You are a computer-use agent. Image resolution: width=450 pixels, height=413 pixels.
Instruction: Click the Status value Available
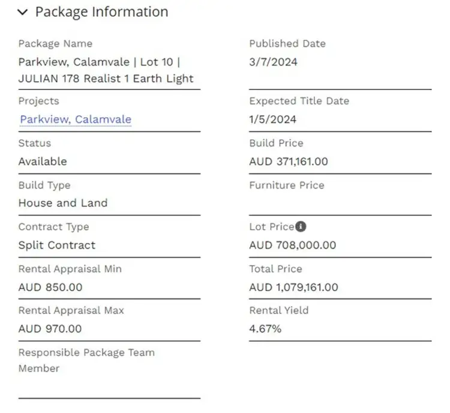43,161
